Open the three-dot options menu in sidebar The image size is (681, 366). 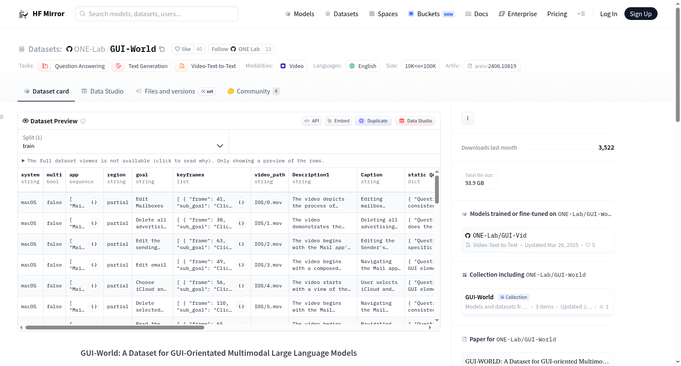tap(468, 118)
